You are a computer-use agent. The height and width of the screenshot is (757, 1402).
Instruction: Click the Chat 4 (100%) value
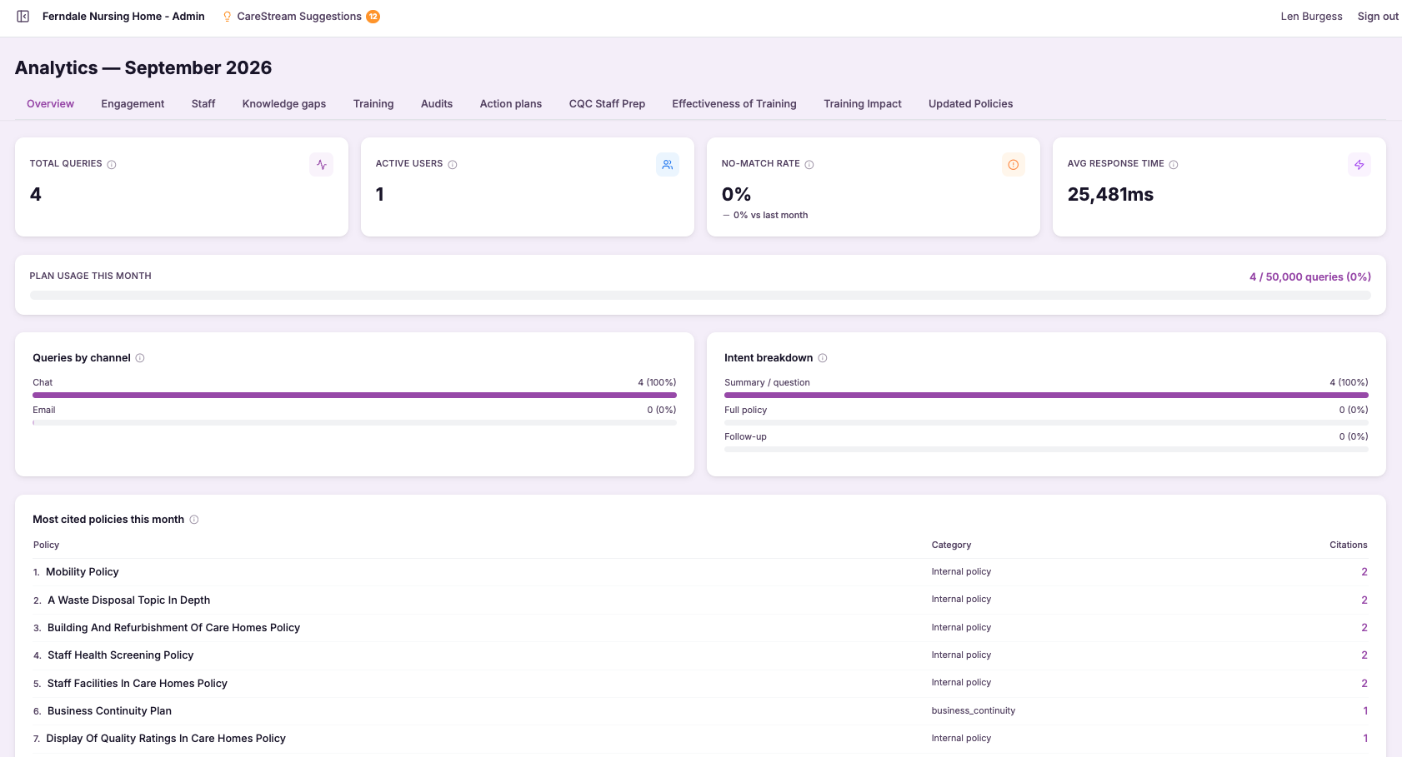[x=657, y=383]
